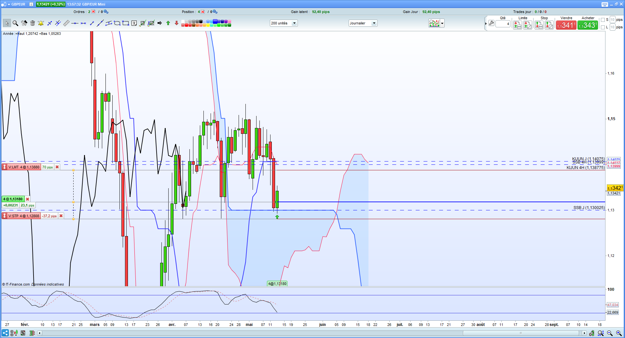Pick the text annotation tool
This screenshot has width=625, height=338.
click(134, 23)
